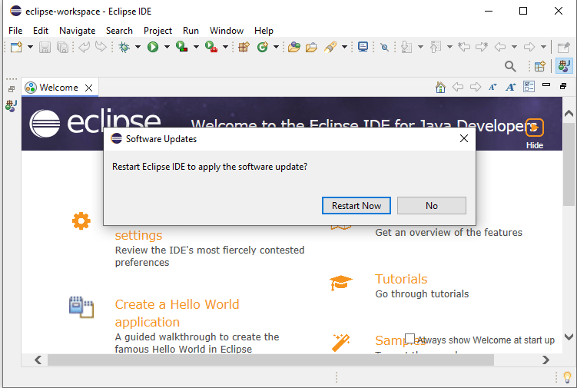Click the Welcome view's forward arrow
This screenshot has width=577, height=388.
tap(476, 87)
